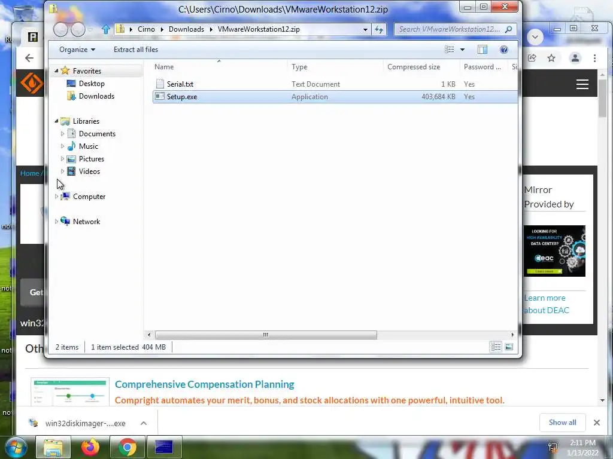Open Chrome three-dot menu
The height and width of the screenshot is (459, 613).
coord(594,58)
